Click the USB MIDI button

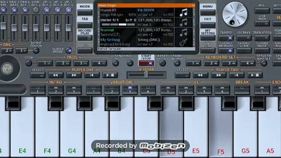point(262,23)
